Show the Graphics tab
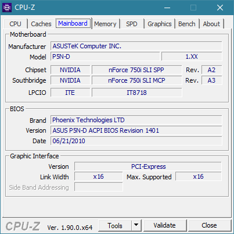Viewport: 234px width, 234px height. coord(160,24)
